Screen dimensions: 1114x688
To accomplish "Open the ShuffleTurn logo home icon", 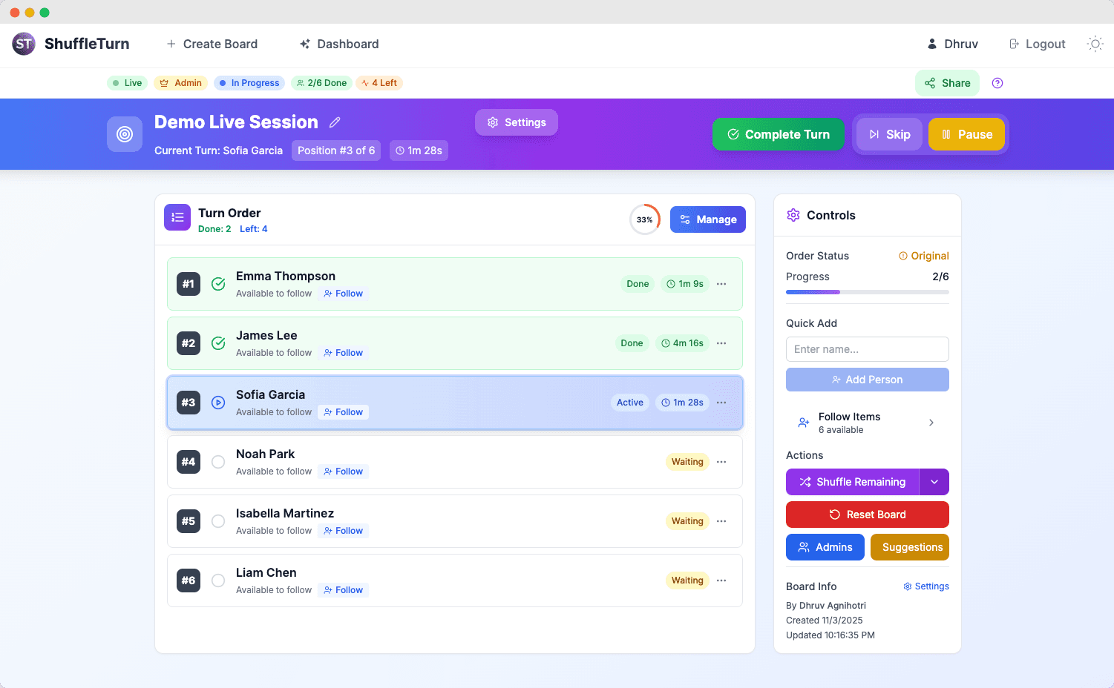I will tap(24, 44).
